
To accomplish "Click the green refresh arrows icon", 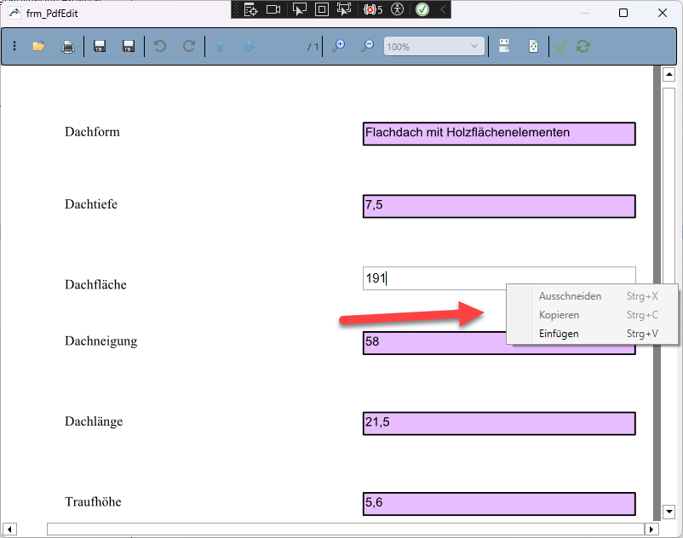I will point(583,46).
